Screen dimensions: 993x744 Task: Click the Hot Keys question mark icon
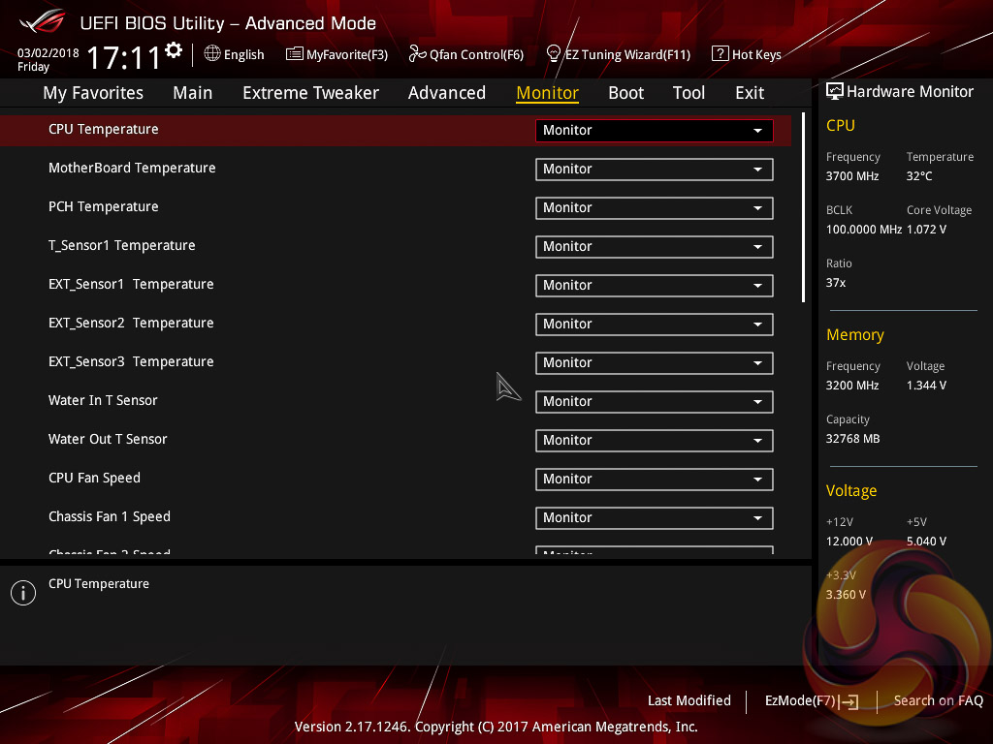pyautogui.click(x=721, y=53)
